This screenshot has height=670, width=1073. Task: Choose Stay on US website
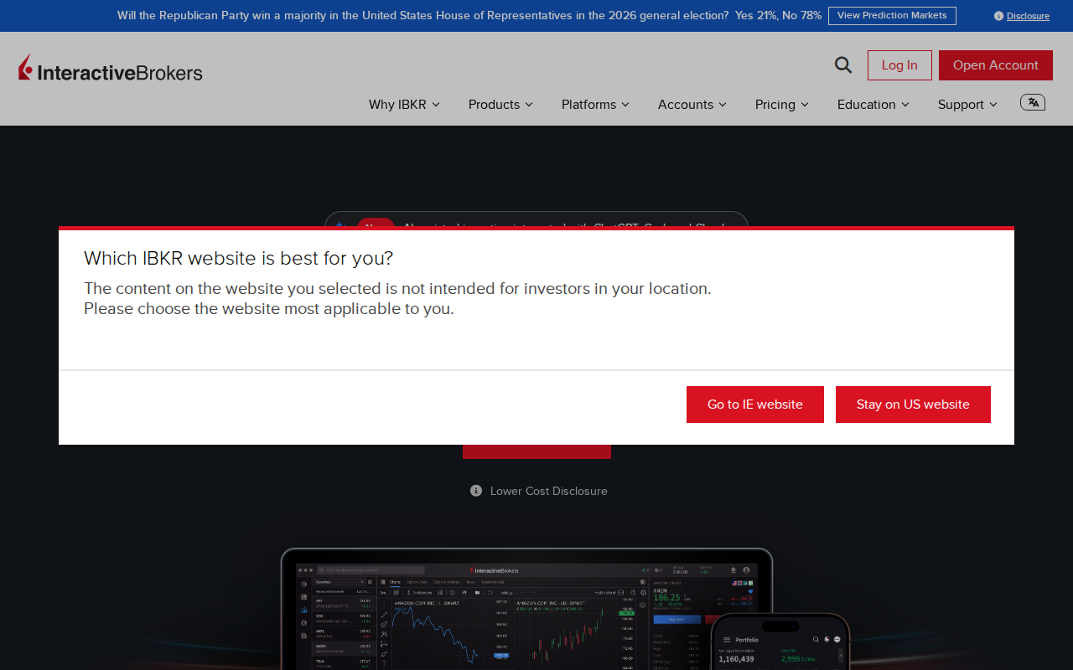coord(913,405)
